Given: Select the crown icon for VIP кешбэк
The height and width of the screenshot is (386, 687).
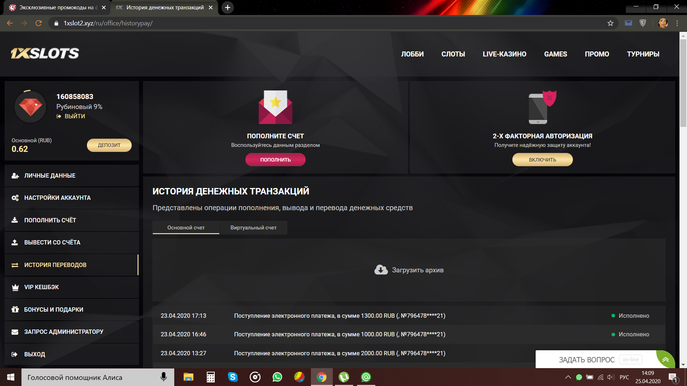Looking at the screenshot, I should 14,287.
